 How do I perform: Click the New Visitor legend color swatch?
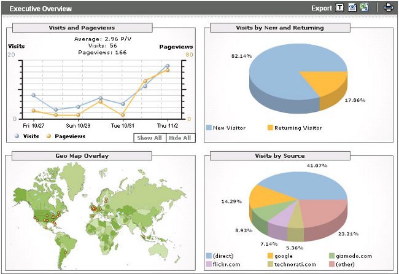tap(209, 128)
